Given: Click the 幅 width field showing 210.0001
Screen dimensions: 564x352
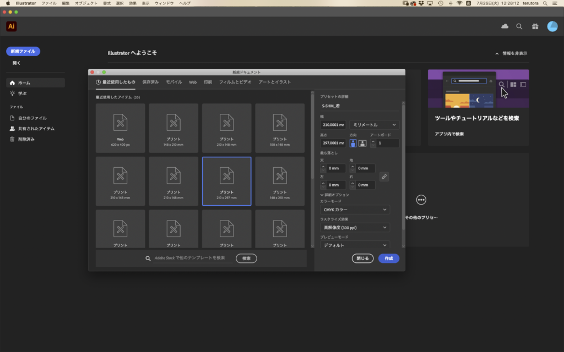Looking at the screenshot, I should [333, 125].
